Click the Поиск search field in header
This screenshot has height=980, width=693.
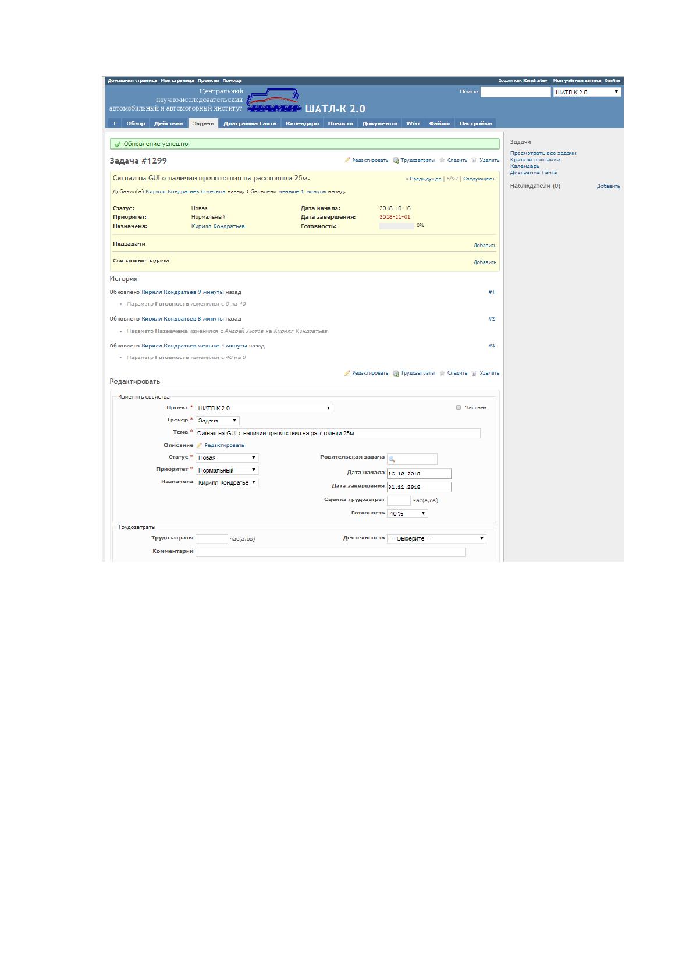pyautogui.click(x=516, y=92)
